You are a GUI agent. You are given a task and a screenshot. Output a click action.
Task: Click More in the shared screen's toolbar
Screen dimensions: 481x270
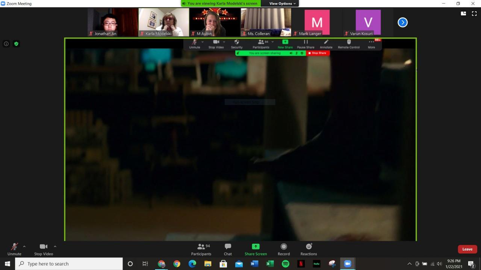[371, 44]
